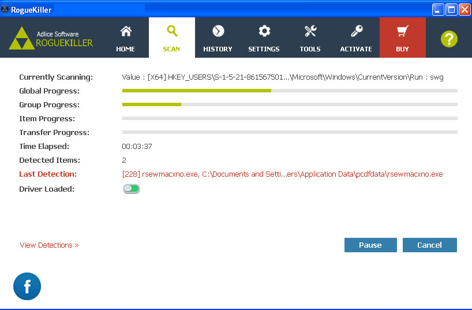Viewport: 472px width, 310px height.
Task: Click the Detected Items label
Action: pos(50,160)
